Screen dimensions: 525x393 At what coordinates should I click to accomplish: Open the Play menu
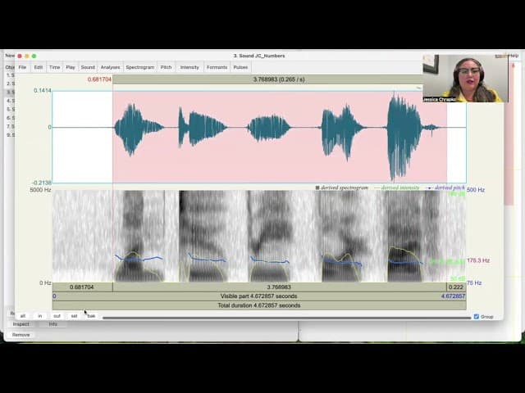coord(71,67)
